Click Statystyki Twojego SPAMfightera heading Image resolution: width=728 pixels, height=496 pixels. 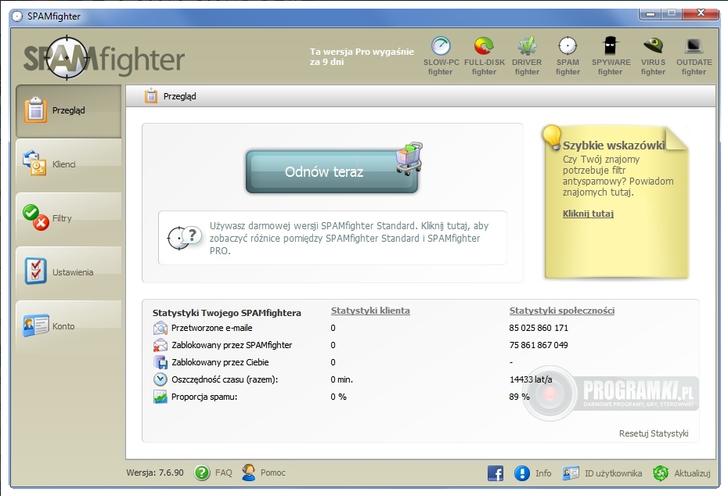(226, 313)
